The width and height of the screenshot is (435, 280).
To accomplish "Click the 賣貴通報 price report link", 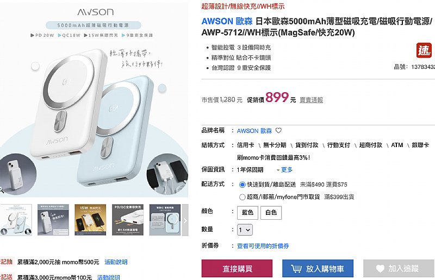I will tap(311, 100).
